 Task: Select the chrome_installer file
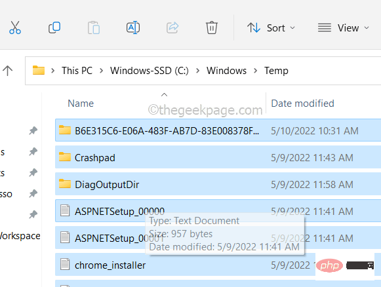pyautogui.click(x=218, y=265)
